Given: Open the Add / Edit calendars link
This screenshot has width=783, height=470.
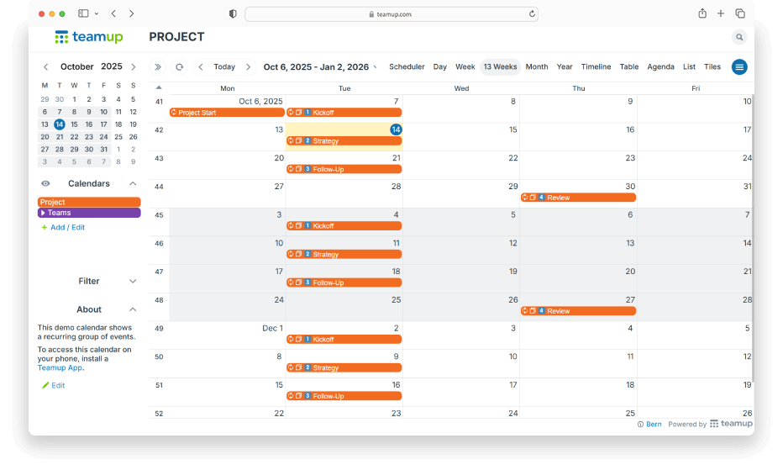Looking at the screenshot, I should click(x=67, y=228).
